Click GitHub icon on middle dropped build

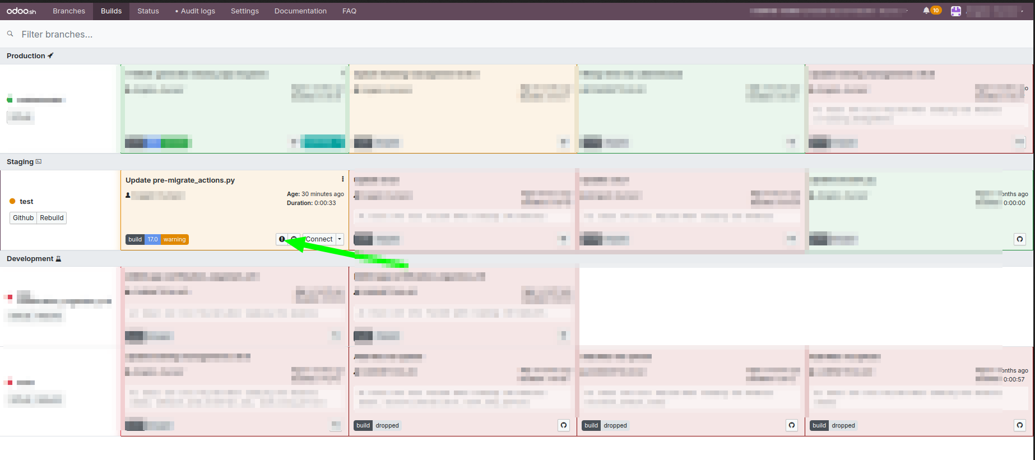tap(791, 425)
